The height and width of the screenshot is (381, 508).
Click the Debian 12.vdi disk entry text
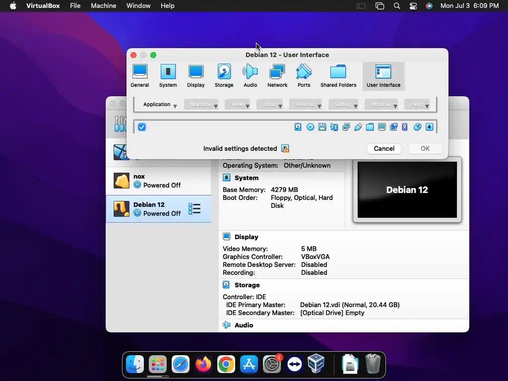coord(350,305)
